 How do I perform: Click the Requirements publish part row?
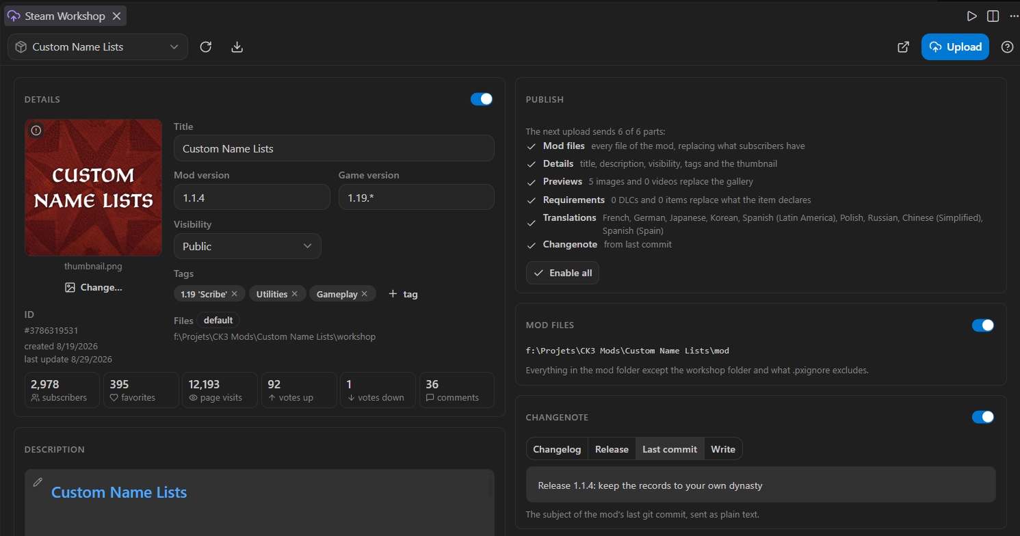(x=760, y=200)
